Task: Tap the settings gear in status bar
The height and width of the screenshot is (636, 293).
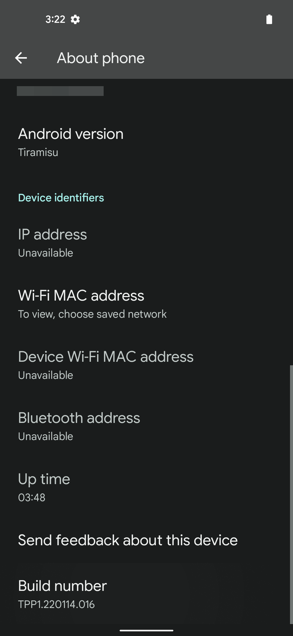Action: (x=75, y=20)
